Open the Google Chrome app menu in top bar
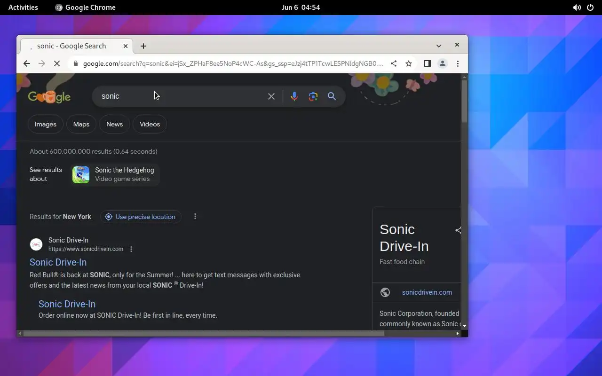Viewport: 602px width, 376px height. 85,8
